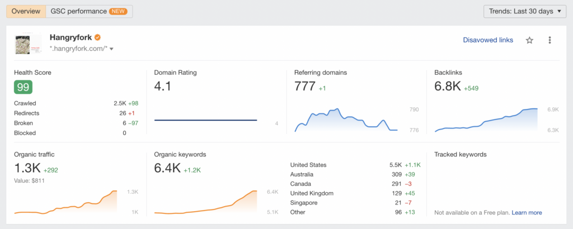Viewport: 573px width, 229px height.
Task: Click the Backlinks value 6.8K
Action: [x=447, y=87]
